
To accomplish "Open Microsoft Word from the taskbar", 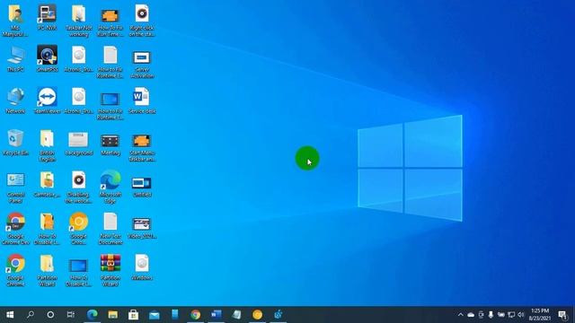I will coord(216,315).
